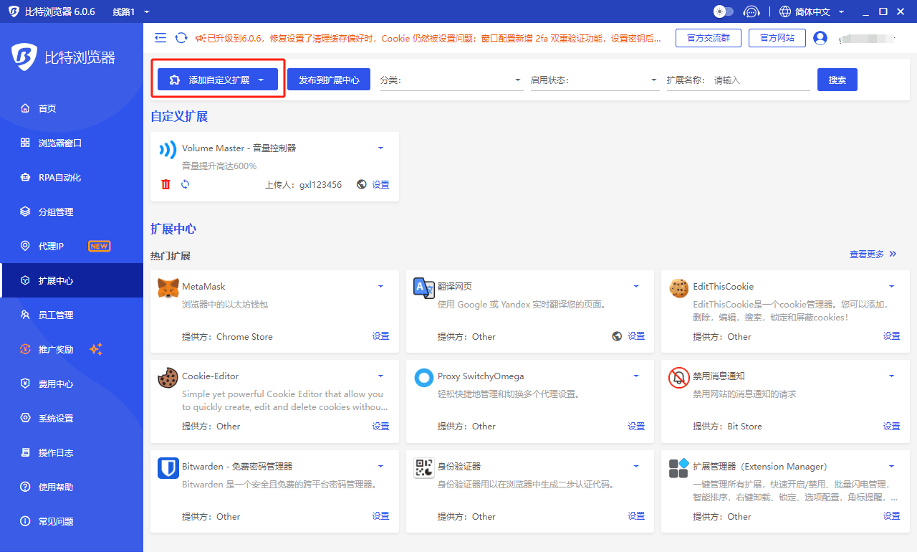Viewport: 917px width, 552px height.
Task: Click the MetaMask fox icon
Action: click(x=168, y=288)
